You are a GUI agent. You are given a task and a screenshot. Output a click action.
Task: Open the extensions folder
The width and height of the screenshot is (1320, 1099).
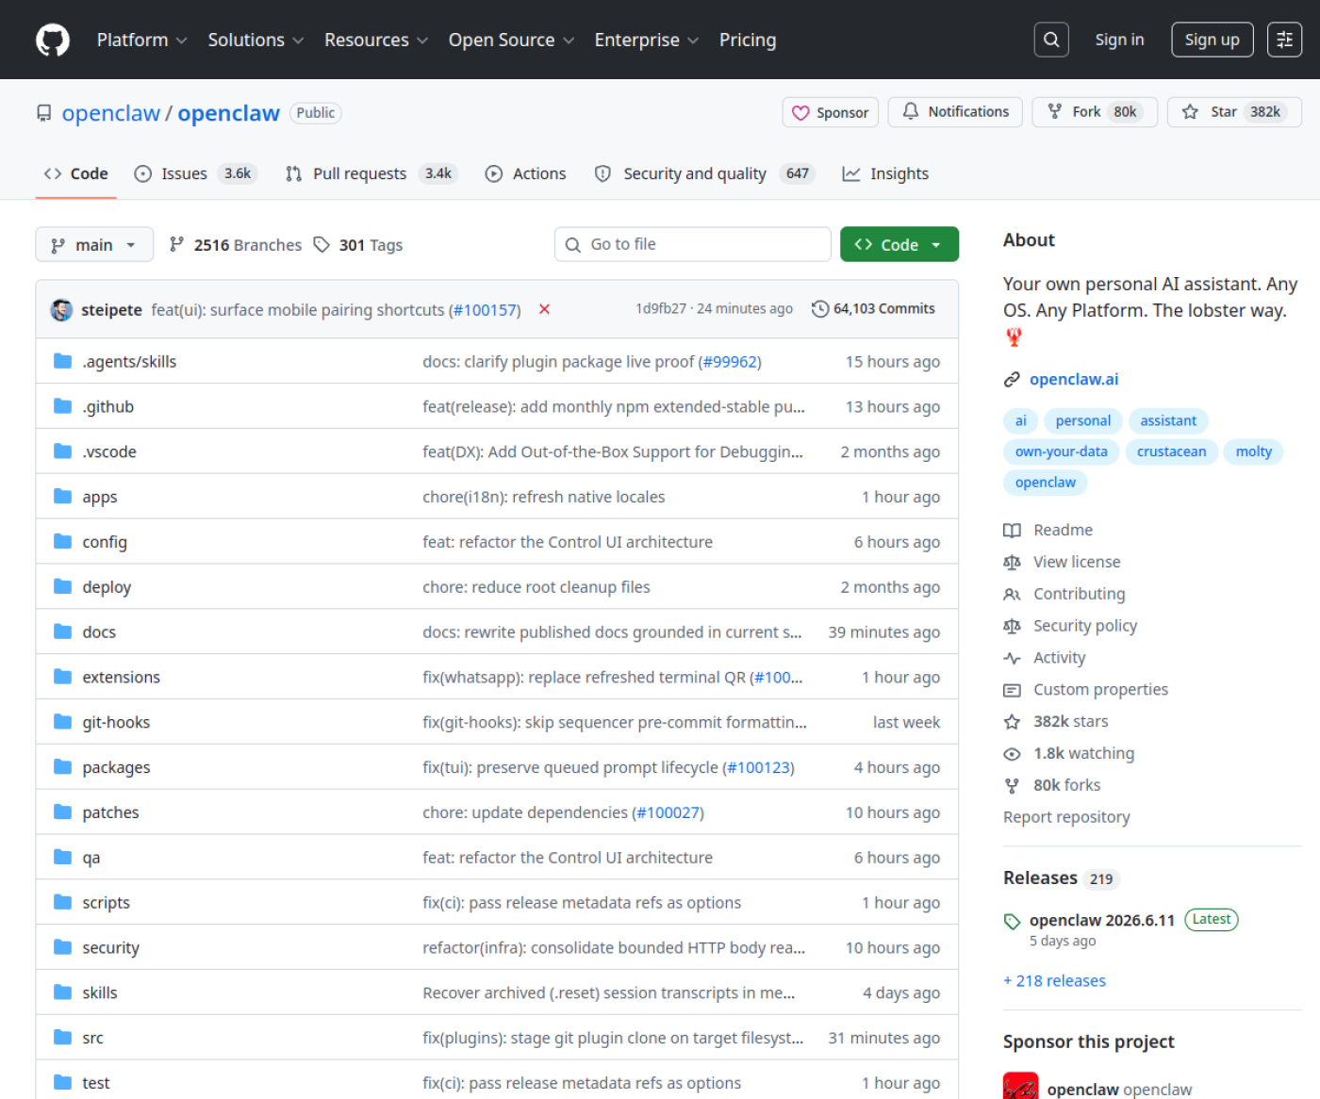(122, 677)
